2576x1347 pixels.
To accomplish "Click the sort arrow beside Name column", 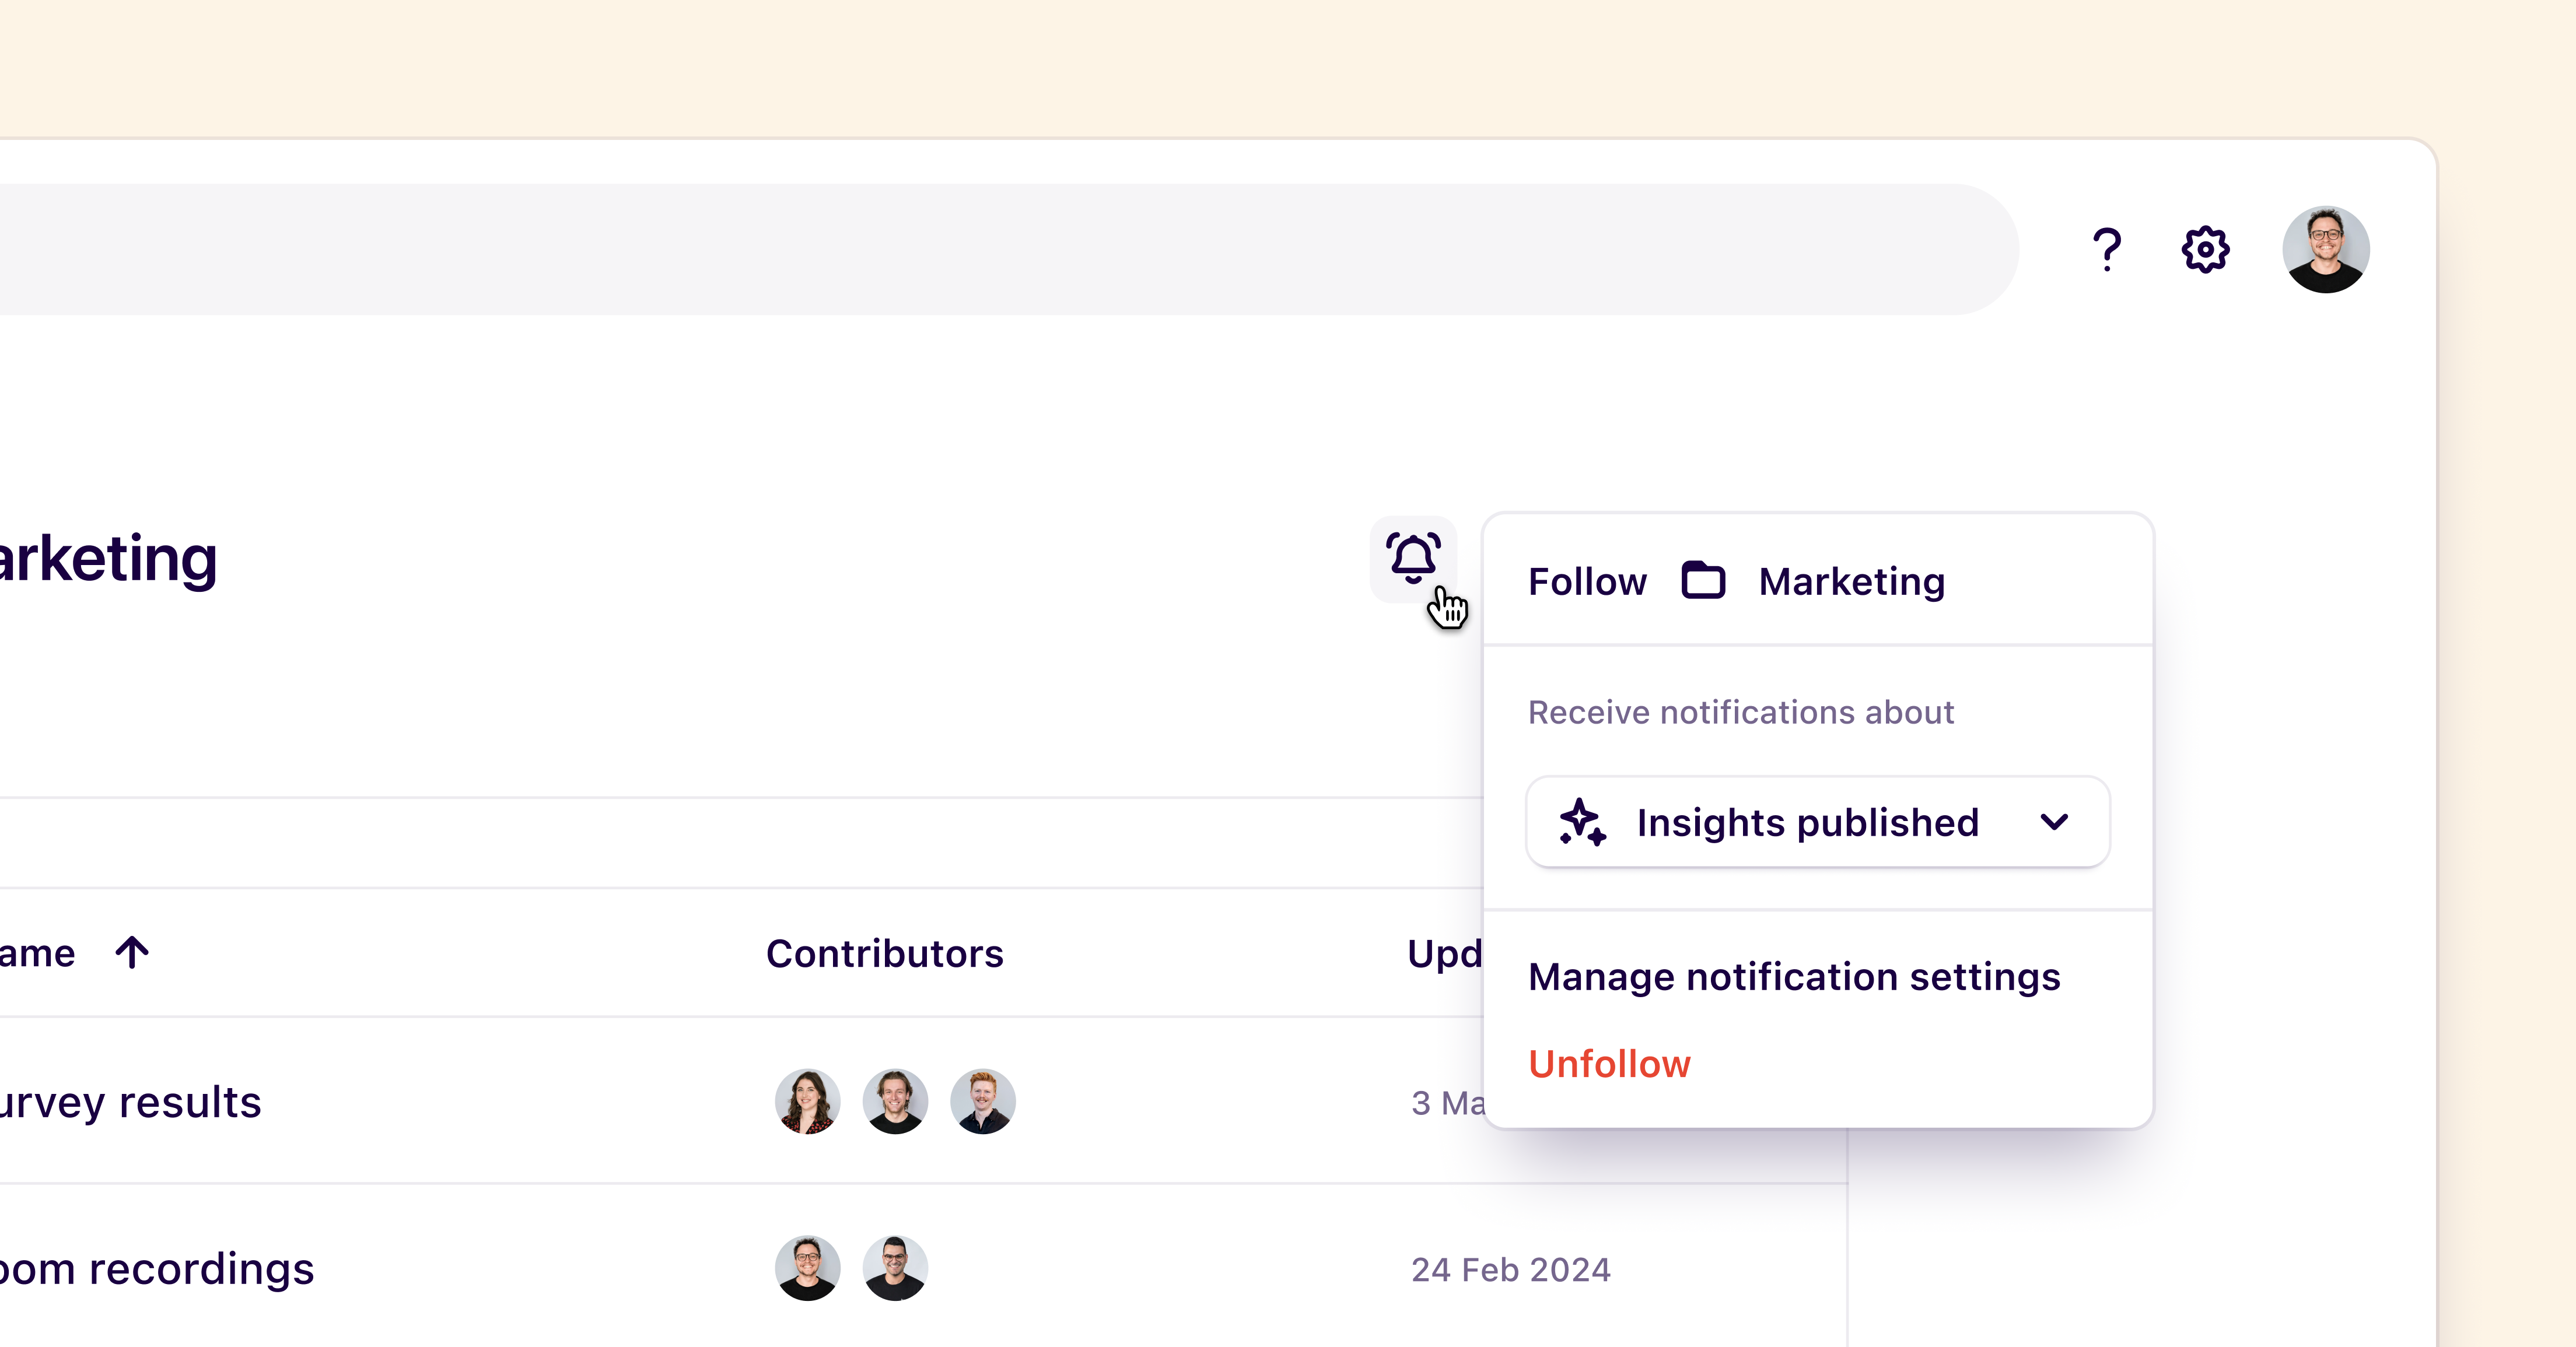I will (x=132, y=952).
